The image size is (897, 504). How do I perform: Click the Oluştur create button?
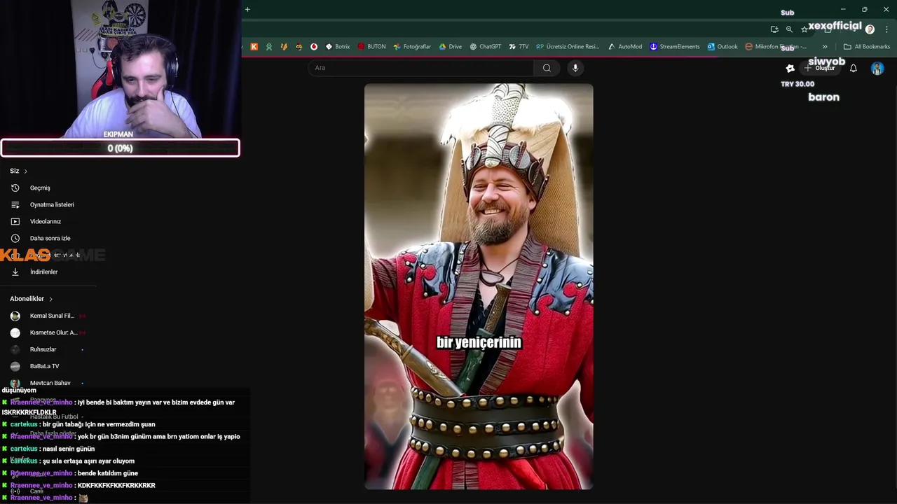[x=820, y=68]
